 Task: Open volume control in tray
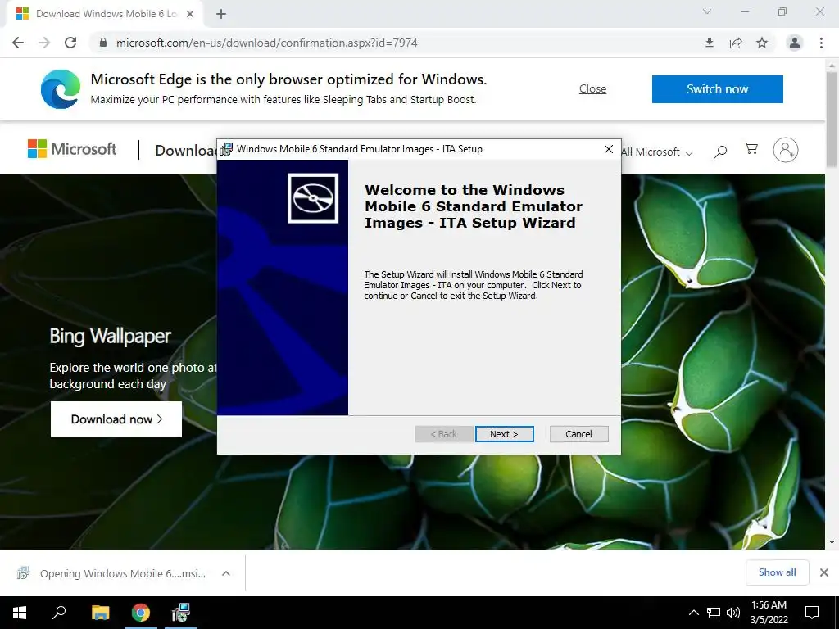coord(733,613)
